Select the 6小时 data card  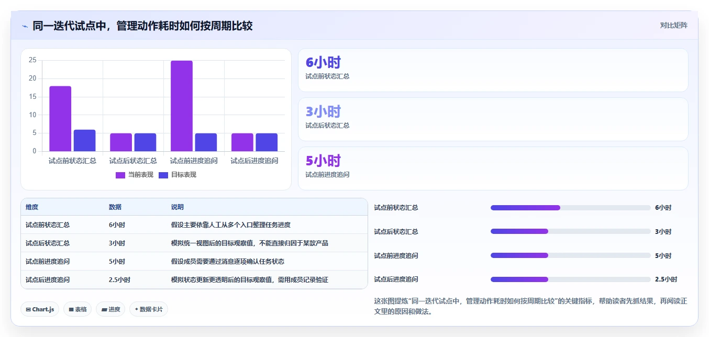pos(493,70)
